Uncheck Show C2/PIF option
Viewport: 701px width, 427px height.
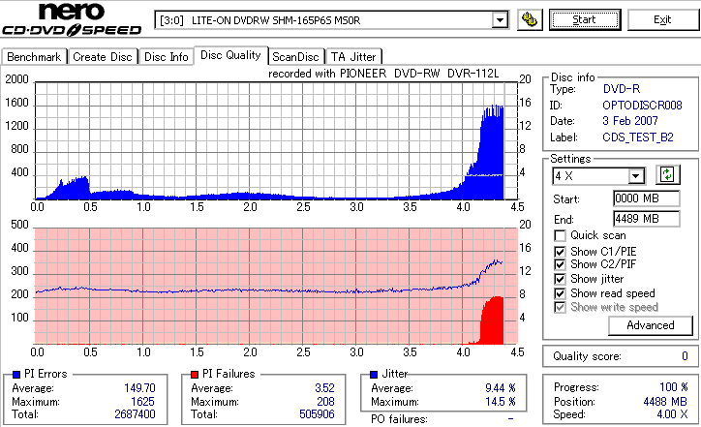coord(560,264)
